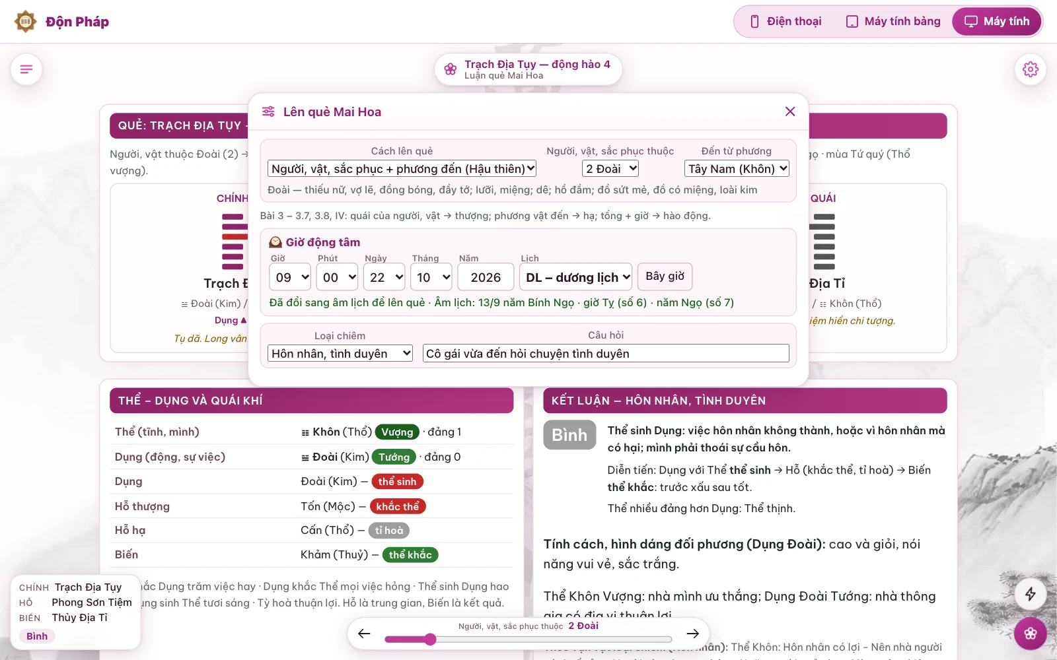Click the tỉ hoà grey badge
This screenshot has width=1057, height=660.
click(388, 531)
